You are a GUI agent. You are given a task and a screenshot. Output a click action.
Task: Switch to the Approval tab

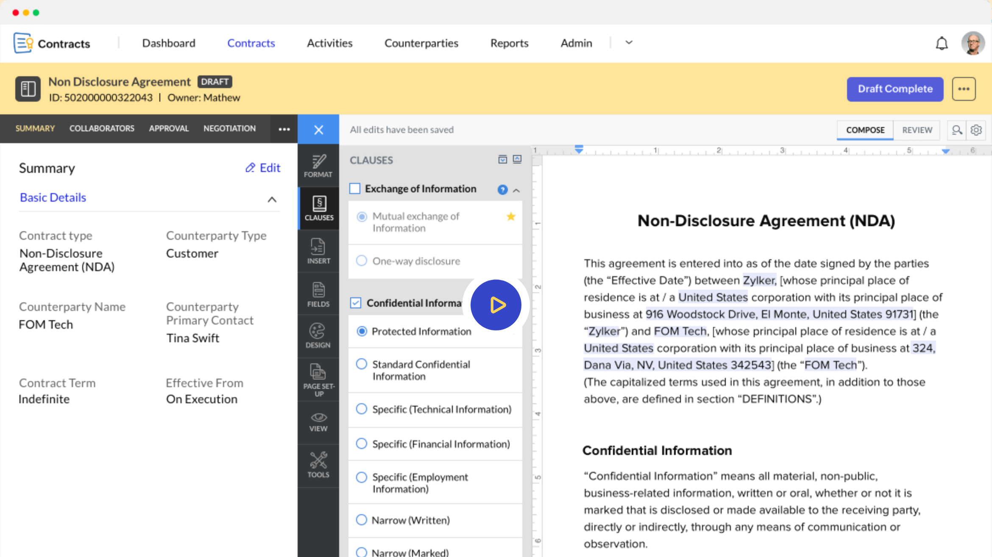click(169, 128)
